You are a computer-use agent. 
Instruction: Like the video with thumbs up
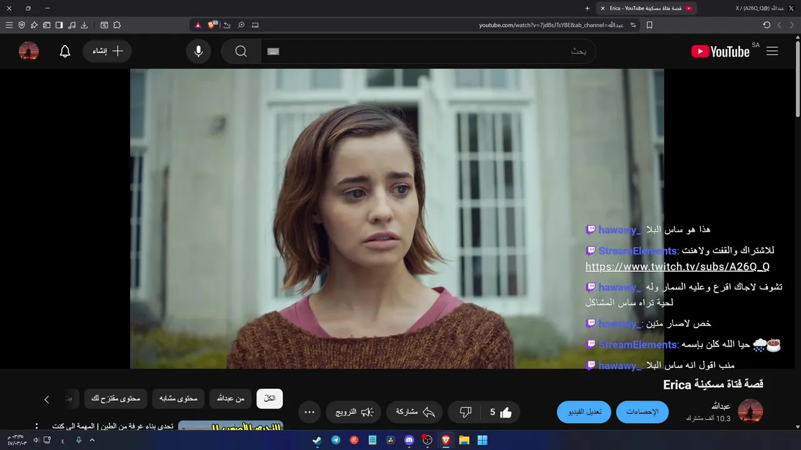point(501,412)
